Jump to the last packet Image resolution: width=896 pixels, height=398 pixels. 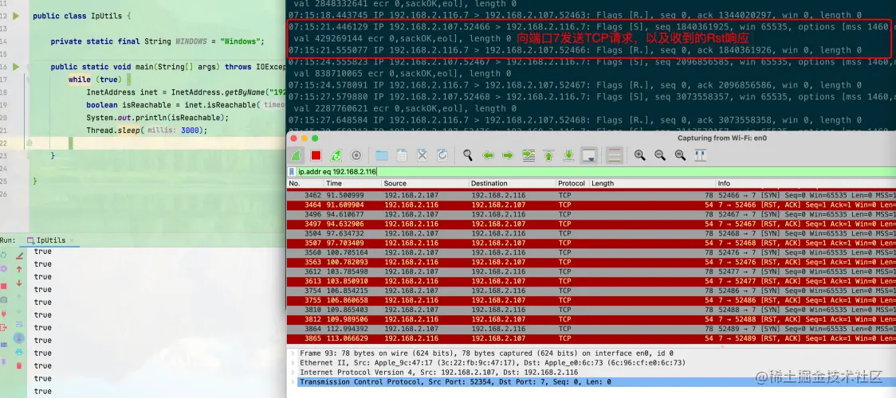(x=568, y=155)
